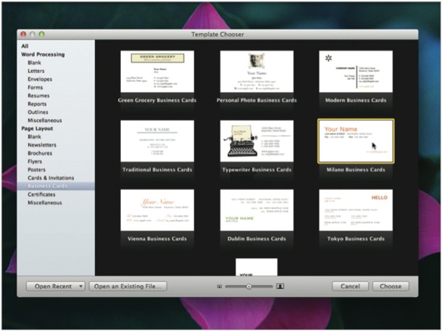This screenshot has width=442, height=331.
Task: Select the Traditional Business Cards template
Action: pyautogui.click(x=157, y=141)
